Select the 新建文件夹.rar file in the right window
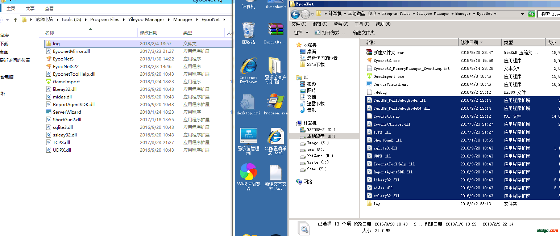Image resolution: width=560 pixels, height=236 pixels. (x=389, y=52)
